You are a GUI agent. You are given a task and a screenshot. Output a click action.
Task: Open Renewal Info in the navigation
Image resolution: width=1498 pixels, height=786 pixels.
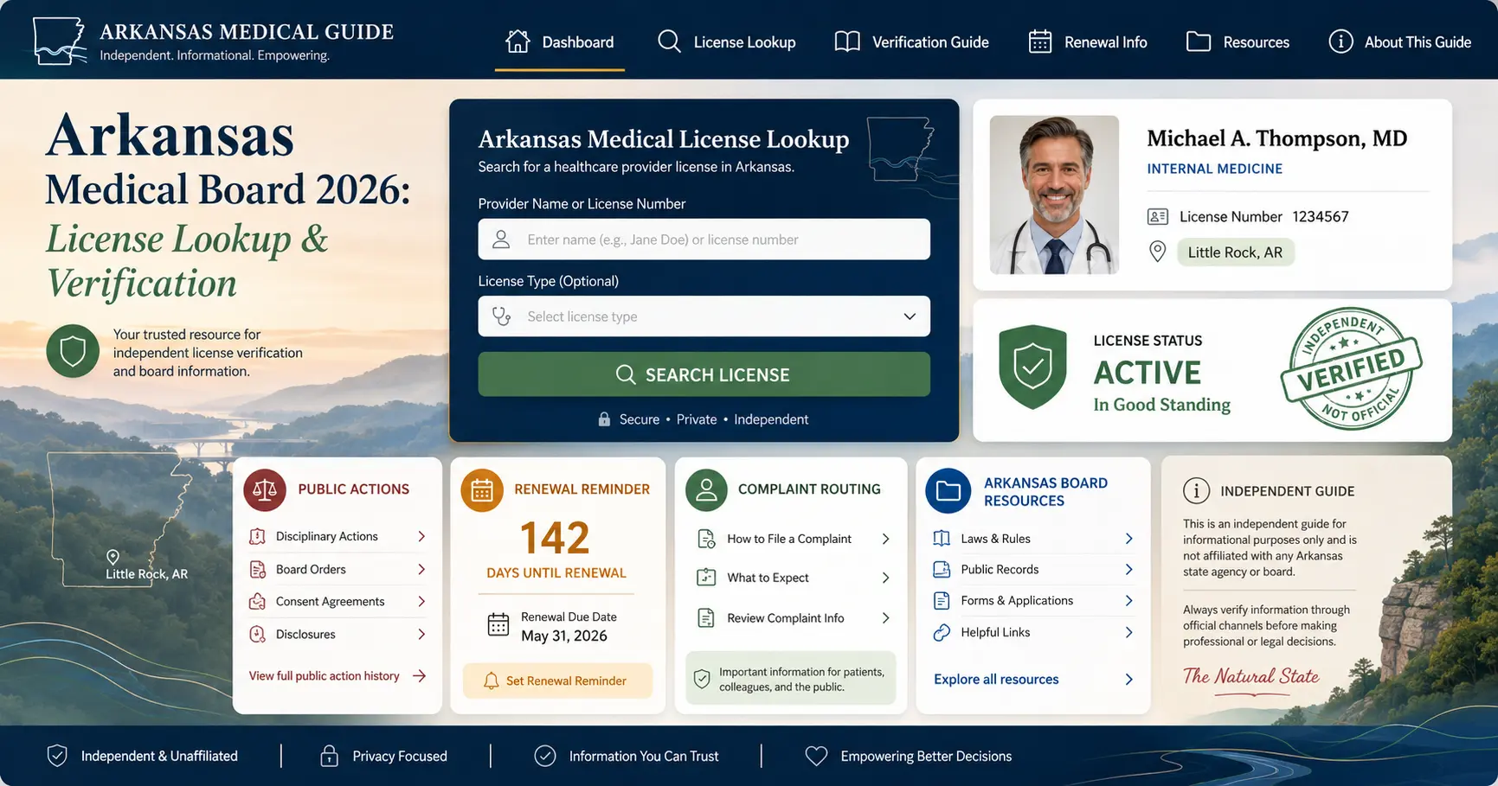(x=1088, y=42)
